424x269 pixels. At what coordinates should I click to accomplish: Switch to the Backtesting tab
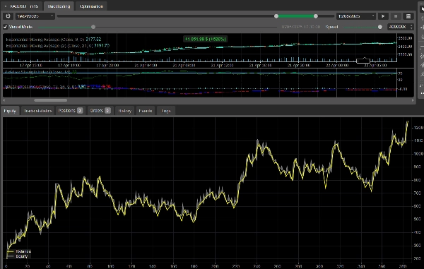(x=59, y=6)
